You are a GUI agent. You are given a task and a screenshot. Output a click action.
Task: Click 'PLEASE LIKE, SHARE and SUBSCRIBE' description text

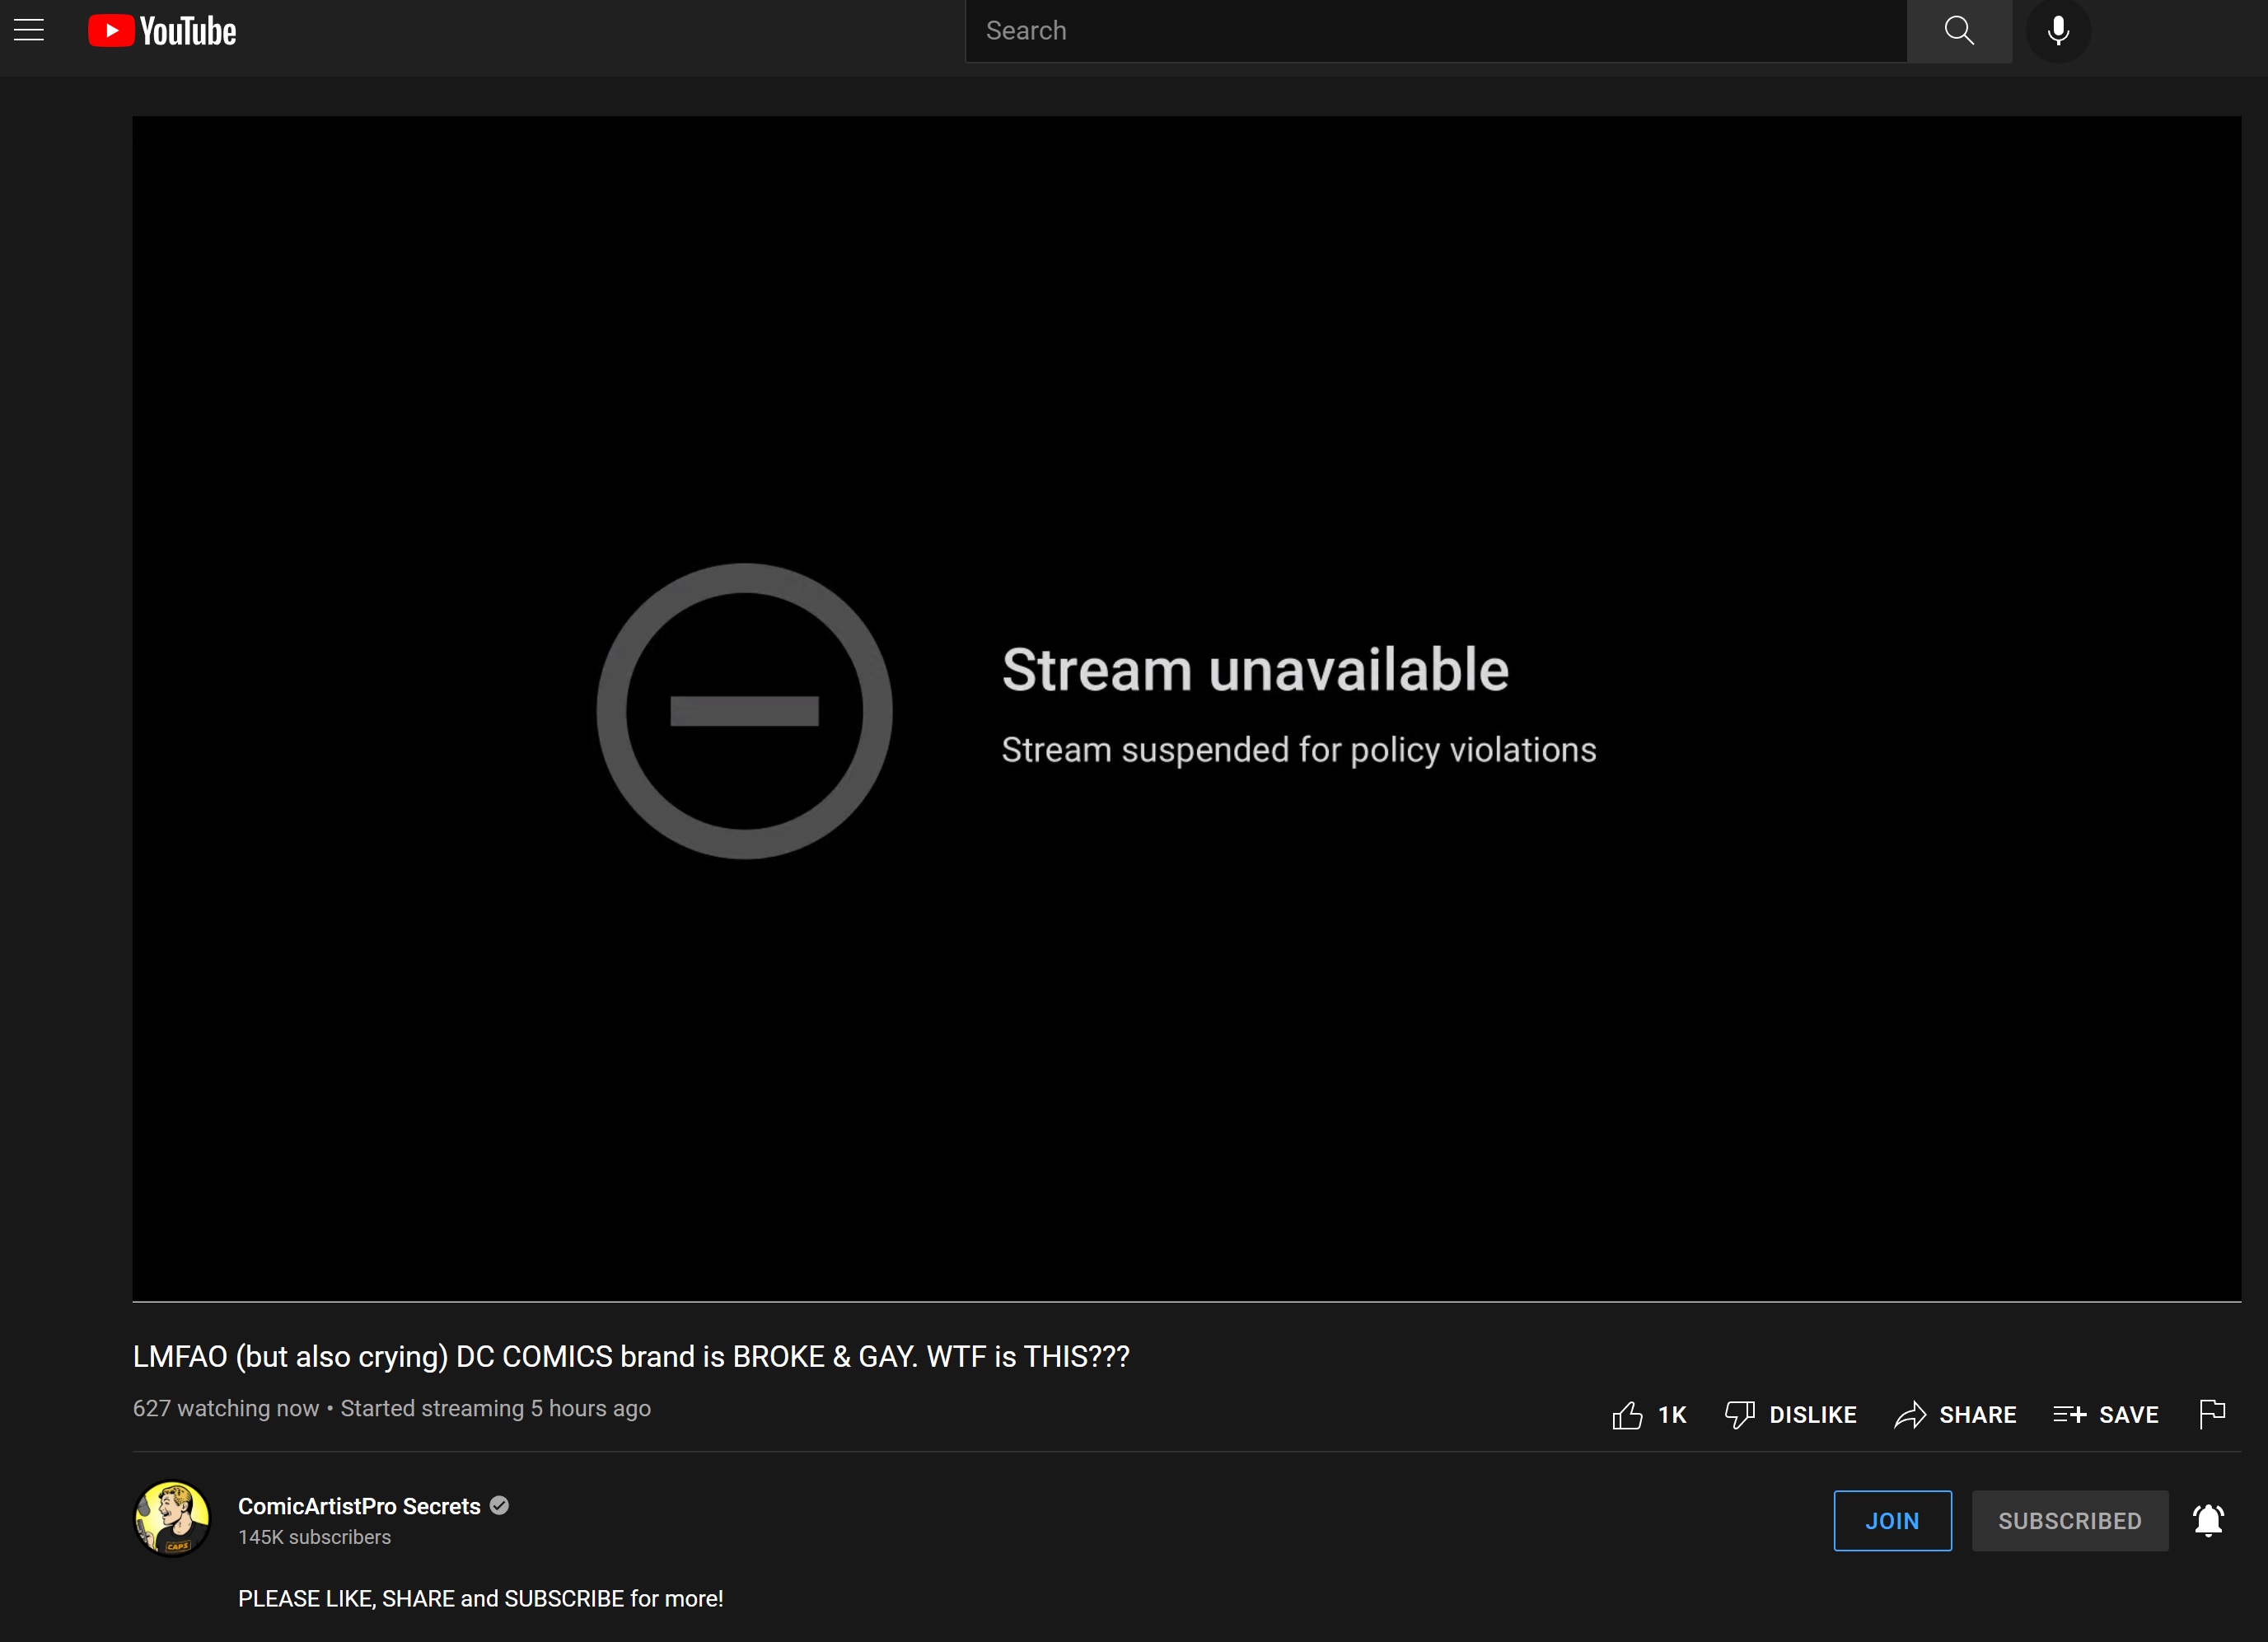(480, 1598)
